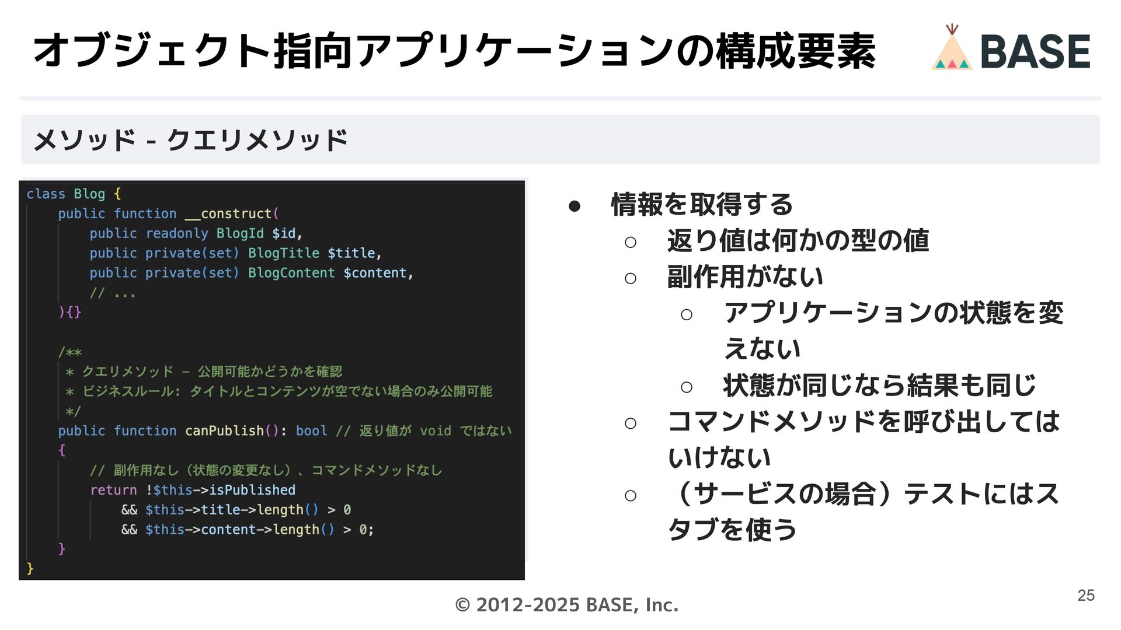Viewport: 1121px width, 630px height.
Task: Click the subtitle メソッド - クエリメソッド
Action: [x=190, y=140]
